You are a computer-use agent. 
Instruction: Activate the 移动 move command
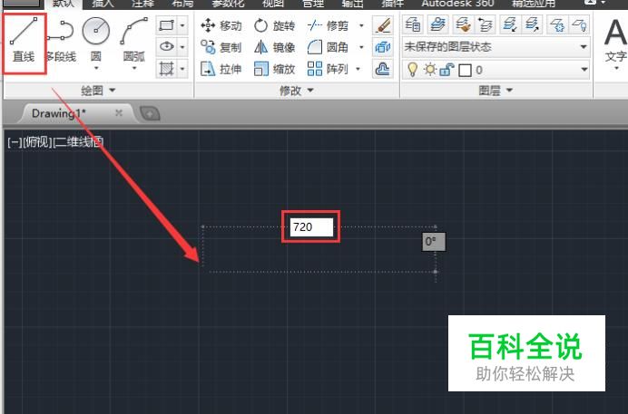click(x=221, y=26)
